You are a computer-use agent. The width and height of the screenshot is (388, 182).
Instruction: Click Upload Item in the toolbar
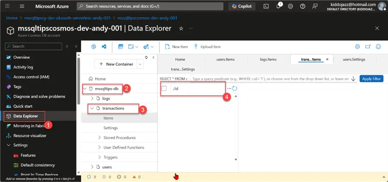point(207,47)
